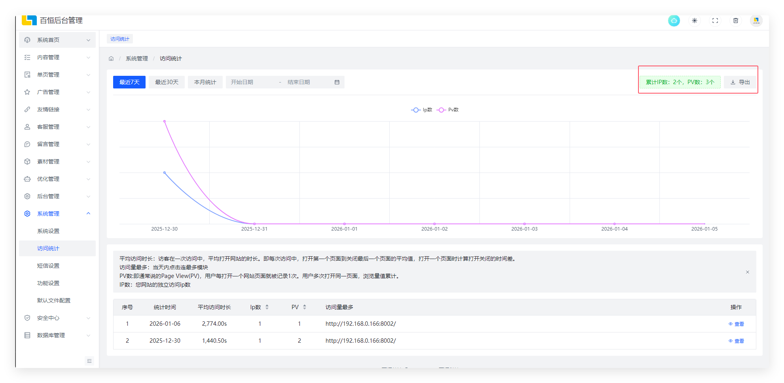Close the statistics explanation notice

point(747,272)
